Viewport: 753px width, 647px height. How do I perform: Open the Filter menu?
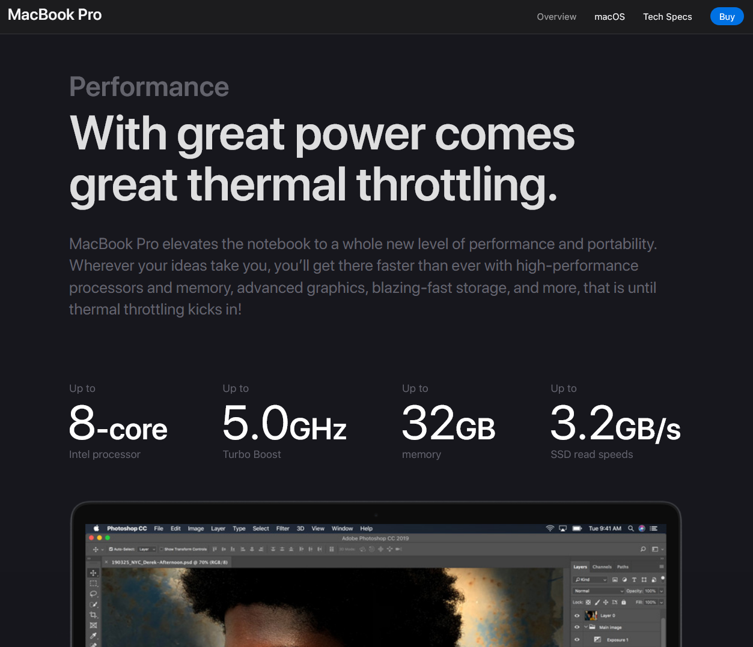tap(283, 528)
